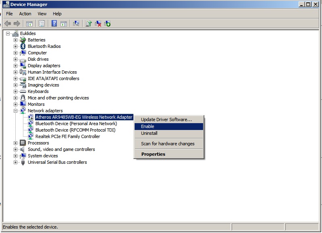This screenshot has height=233, width=322.
Task: Click the Bluetooth Radios icon
Action: [23, 46]
